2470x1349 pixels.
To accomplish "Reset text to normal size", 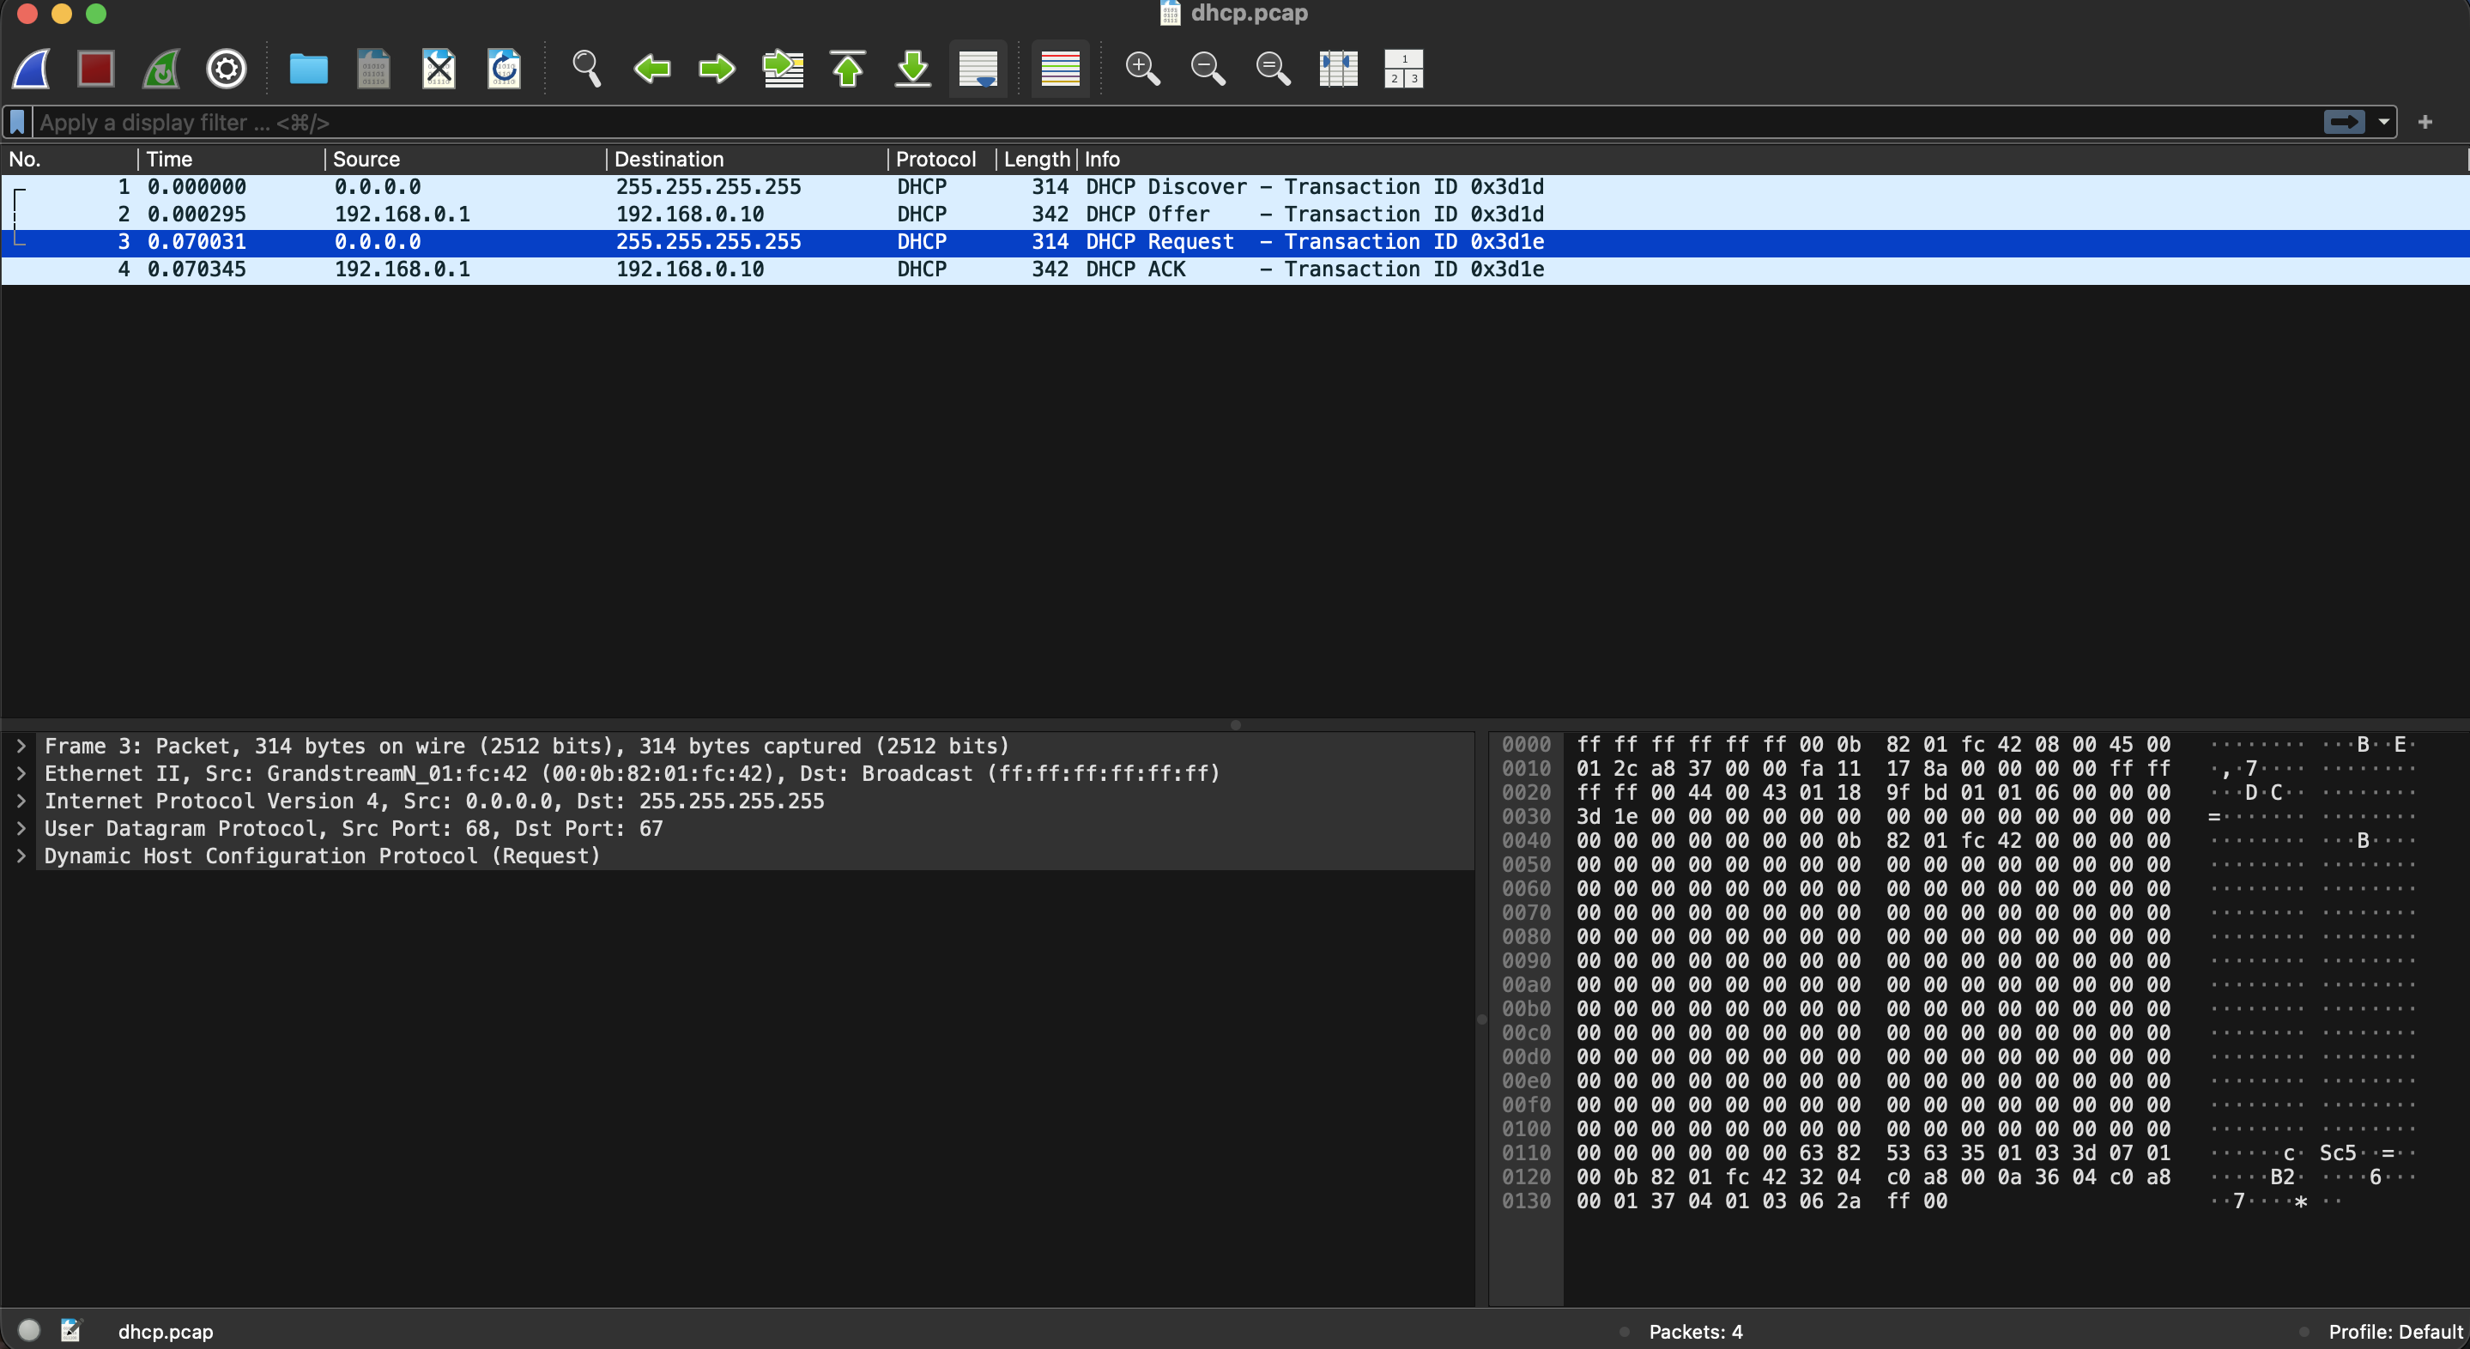I will coord(1274,69).
